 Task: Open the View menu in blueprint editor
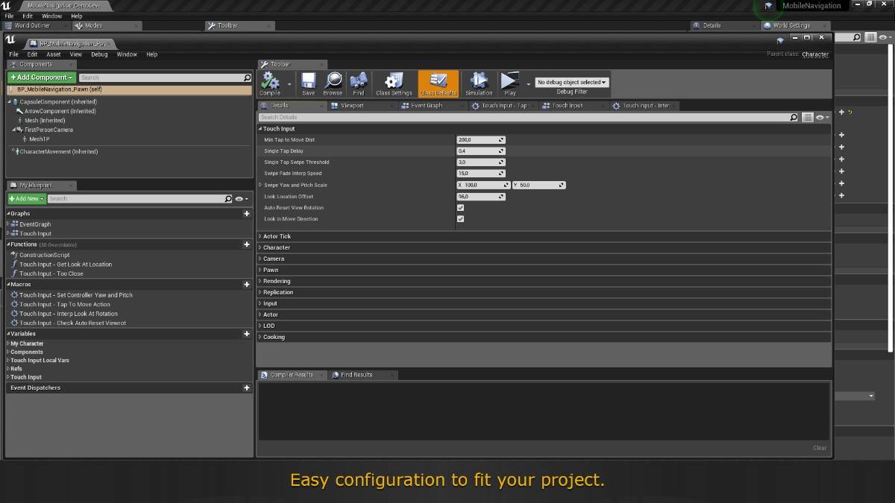tap(76, 54)
